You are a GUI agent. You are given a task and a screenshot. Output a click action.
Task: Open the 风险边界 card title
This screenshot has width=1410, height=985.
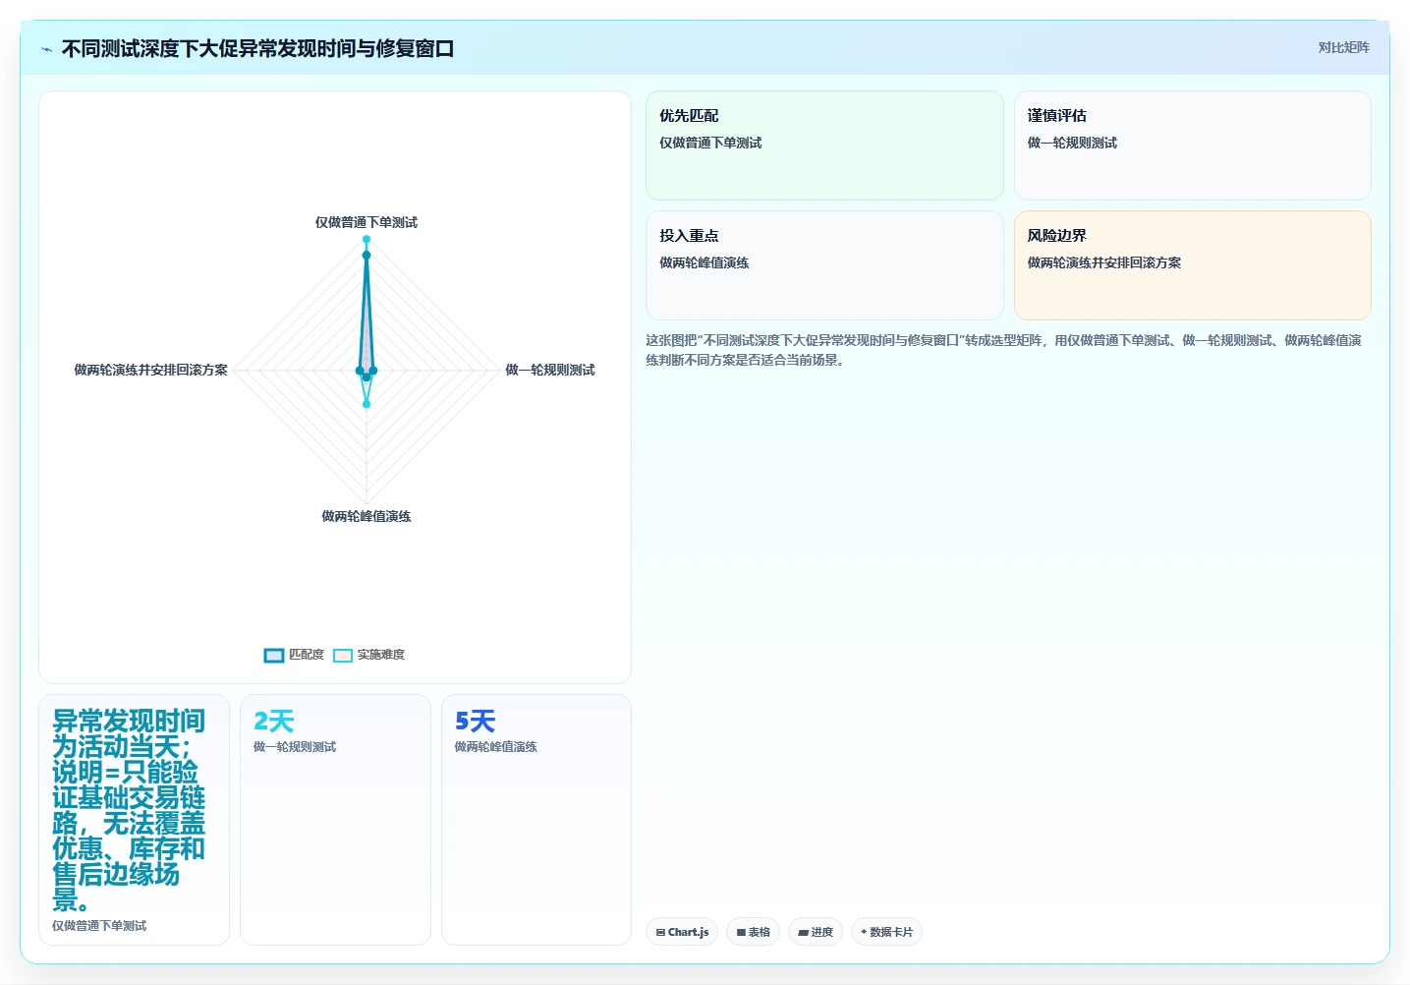1056,236
